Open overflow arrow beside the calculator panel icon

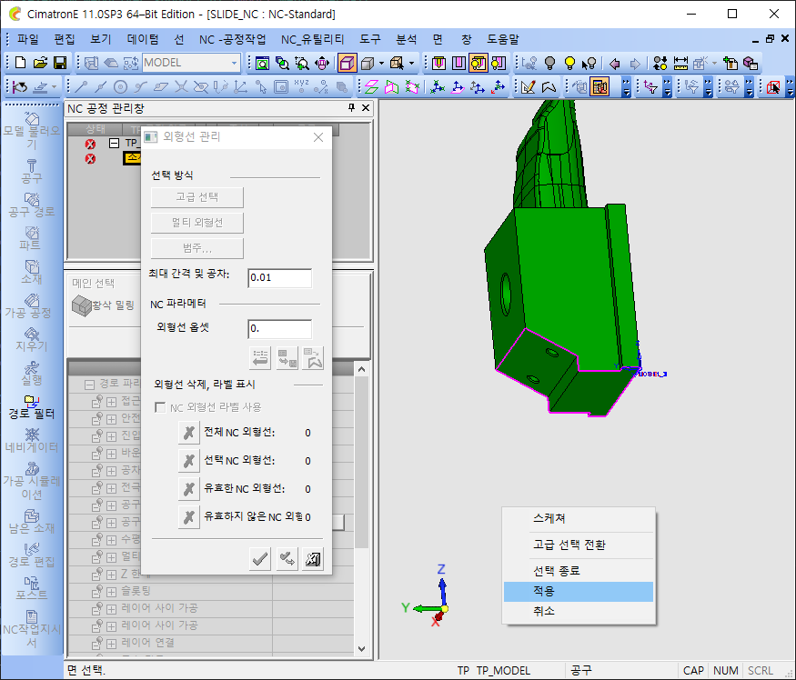pos(626,87)
